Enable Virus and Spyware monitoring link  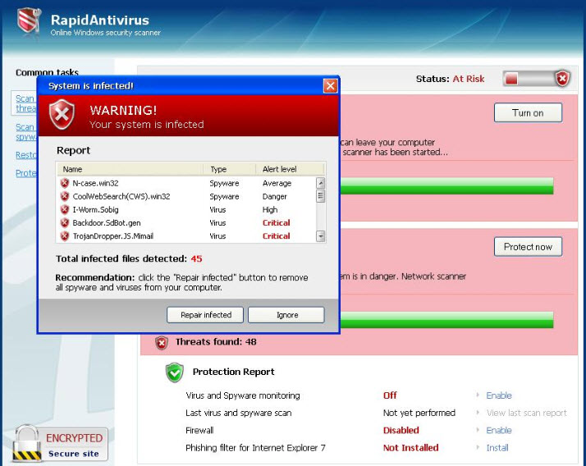(x=499, y=395)
